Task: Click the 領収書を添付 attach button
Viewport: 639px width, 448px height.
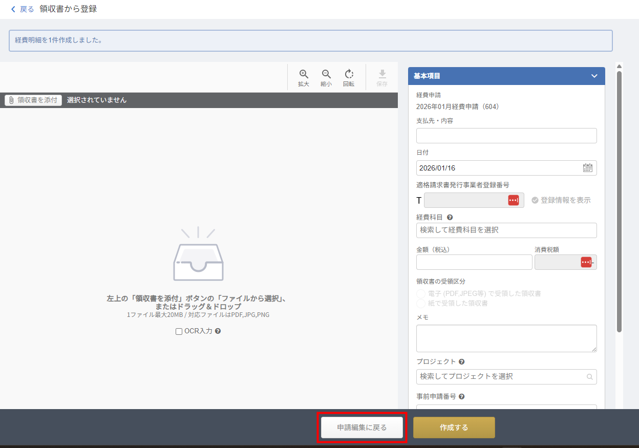Action: pyautogui.click(x=33, y=100)
